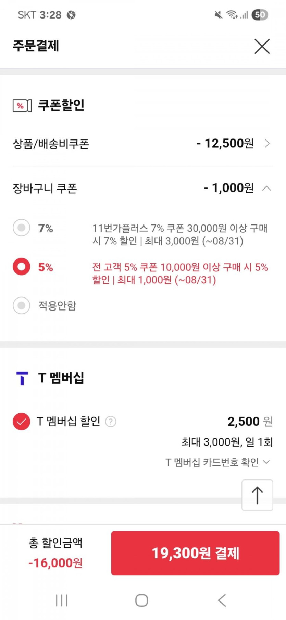Close the 주문결제 order payment page

[262, 46]
